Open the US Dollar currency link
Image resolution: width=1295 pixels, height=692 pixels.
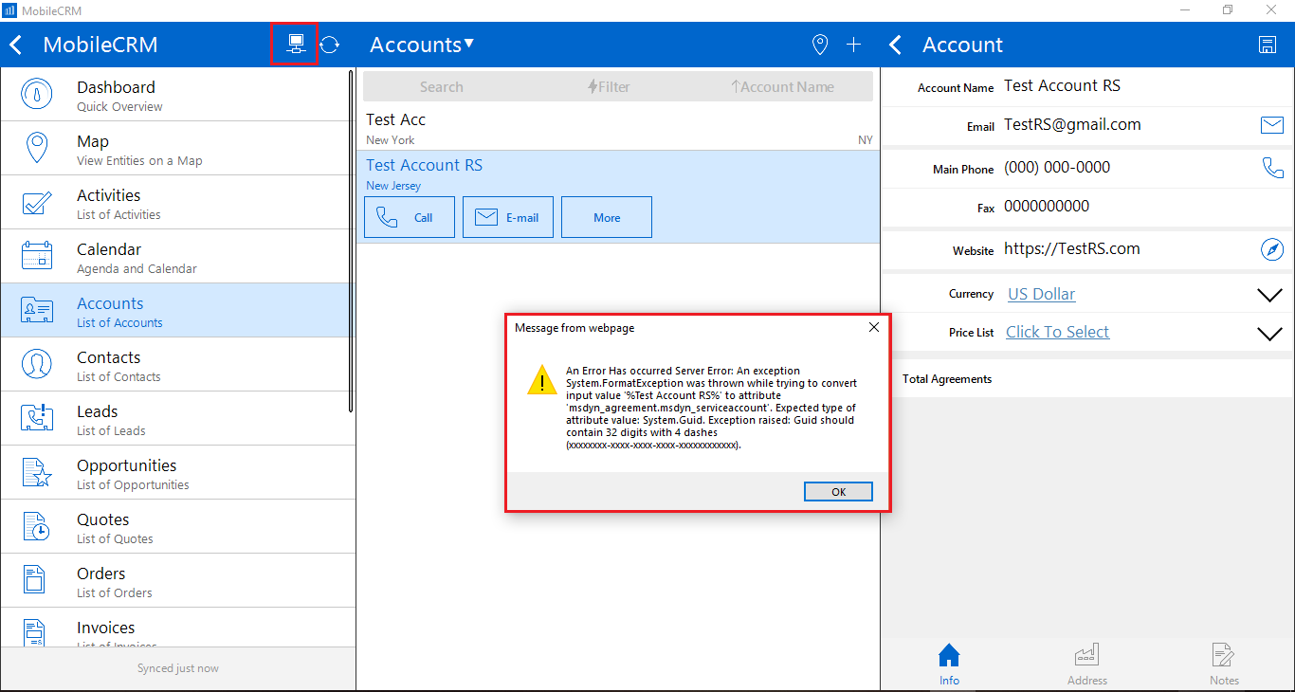(1041, 294)
